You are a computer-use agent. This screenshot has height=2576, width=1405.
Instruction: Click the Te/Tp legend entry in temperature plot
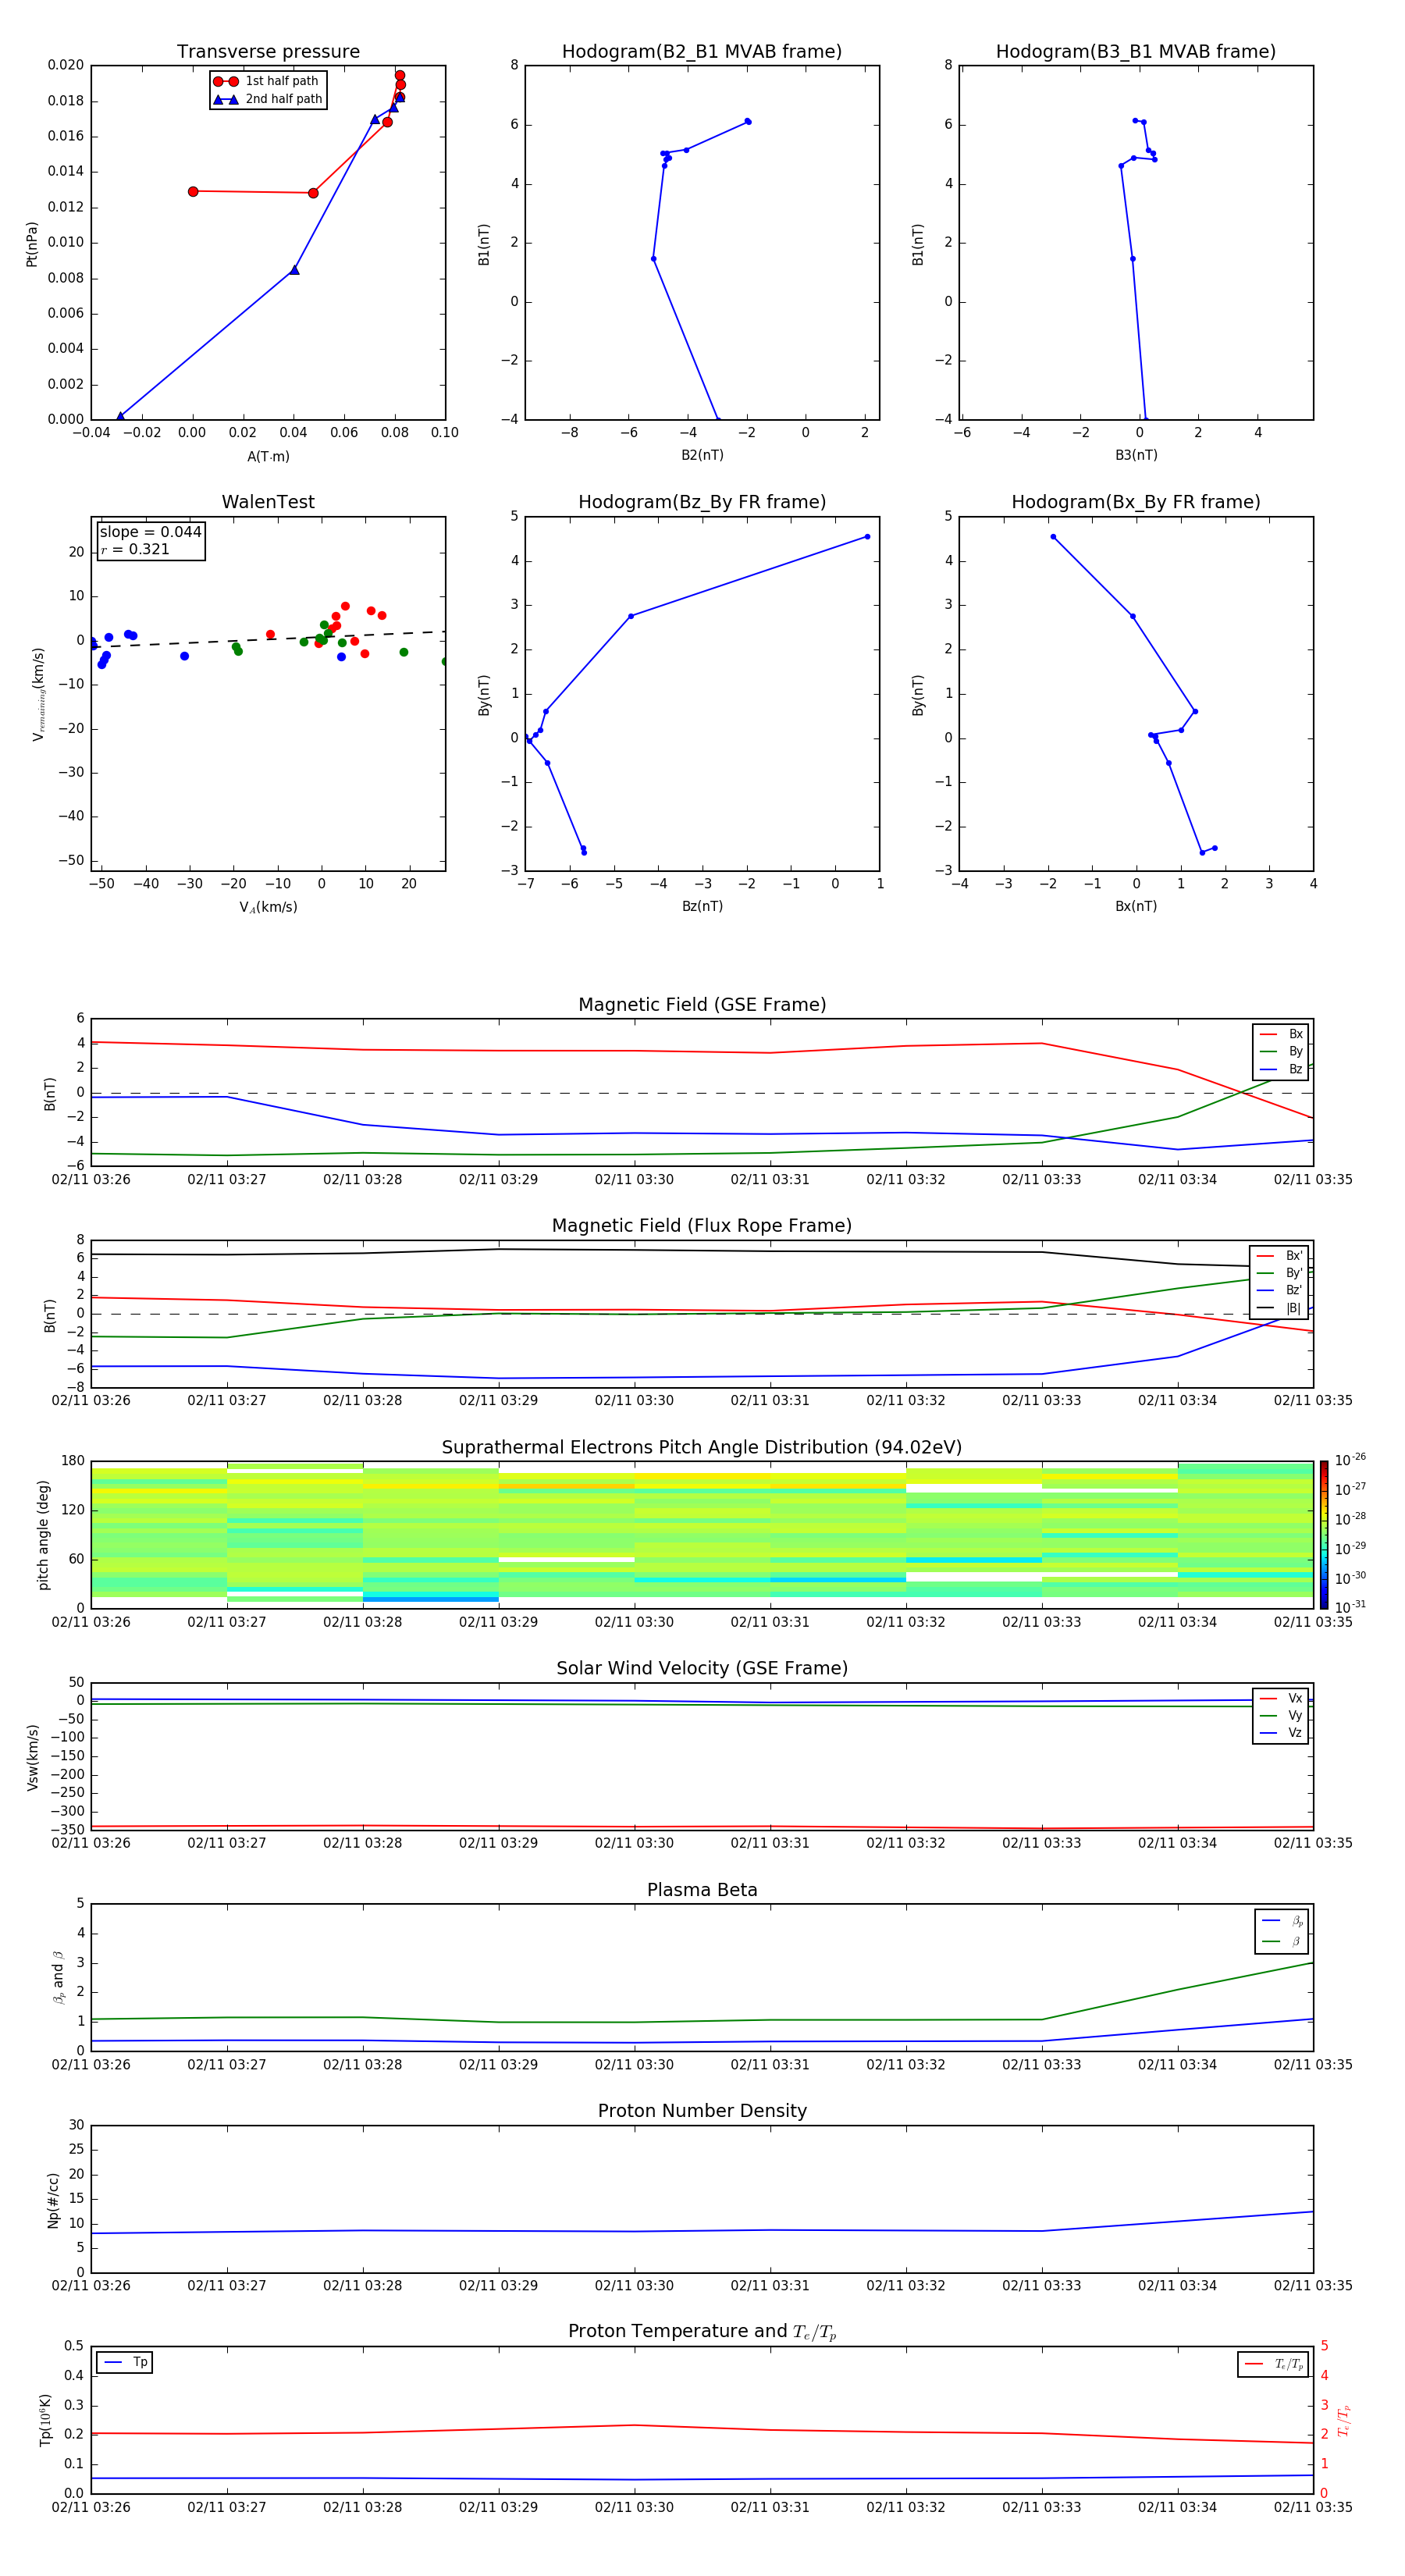1274,2364
